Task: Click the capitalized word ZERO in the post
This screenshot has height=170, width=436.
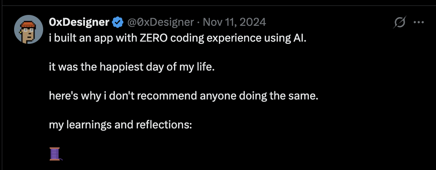Action: coord(153,38)
